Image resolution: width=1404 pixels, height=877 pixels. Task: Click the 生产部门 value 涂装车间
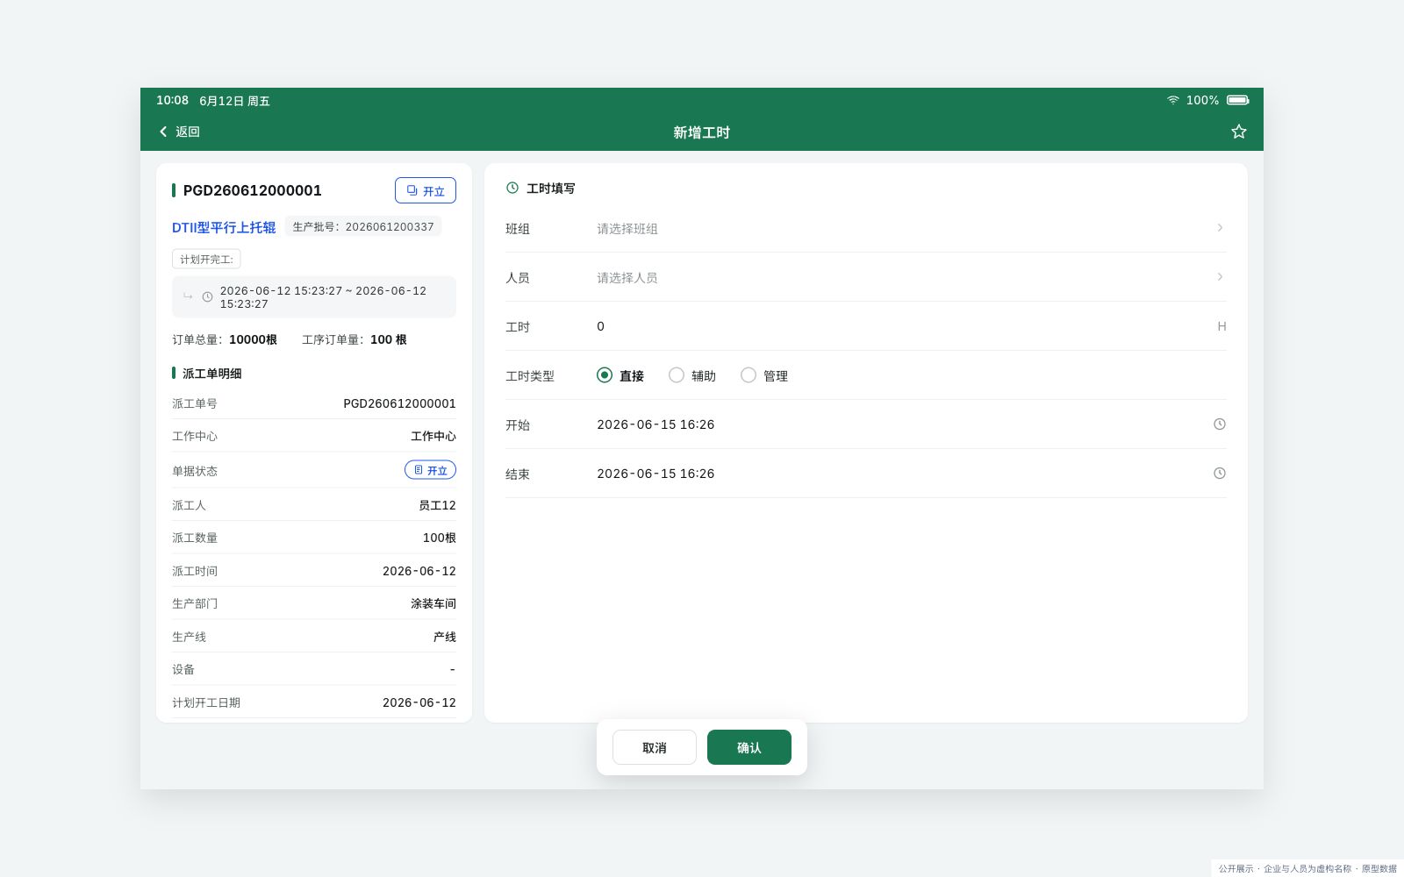pos(433,603)
